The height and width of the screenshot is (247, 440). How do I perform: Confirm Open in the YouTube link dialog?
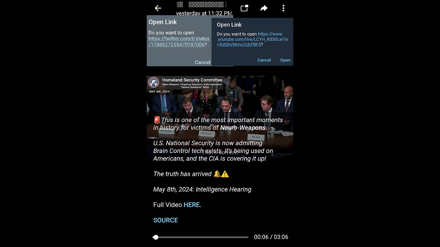(285, 60)
